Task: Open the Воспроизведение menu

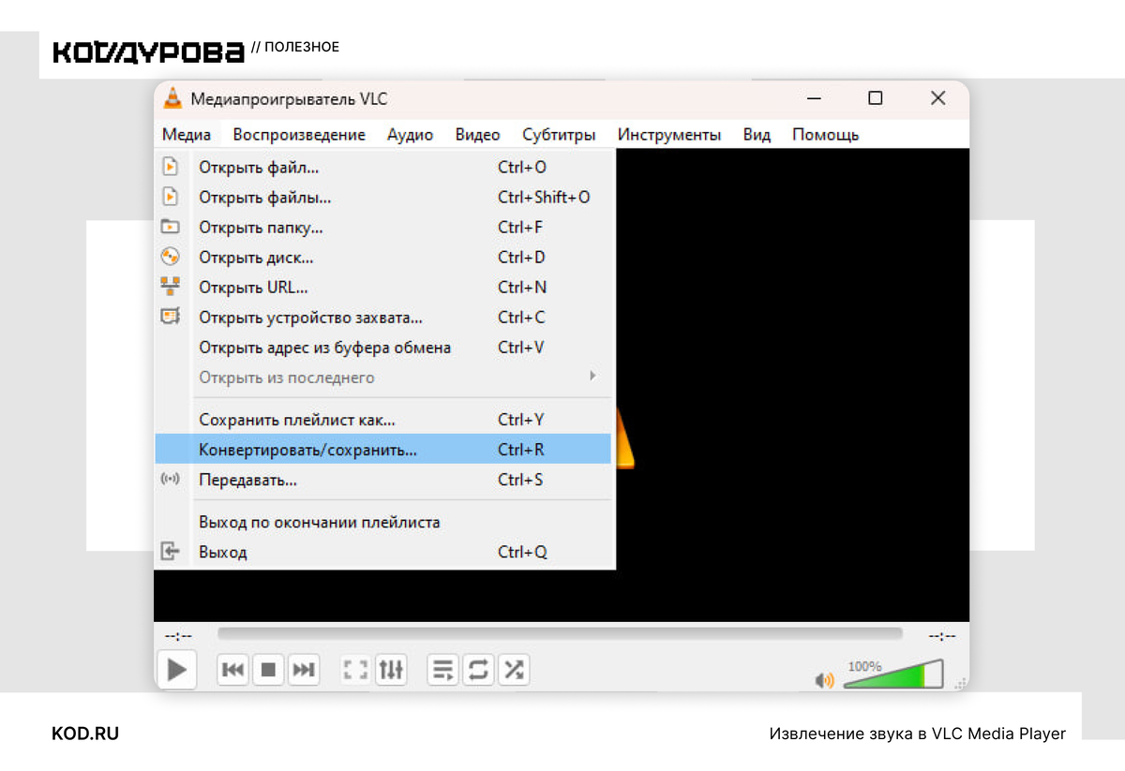Action: click(x=299, y=134)
